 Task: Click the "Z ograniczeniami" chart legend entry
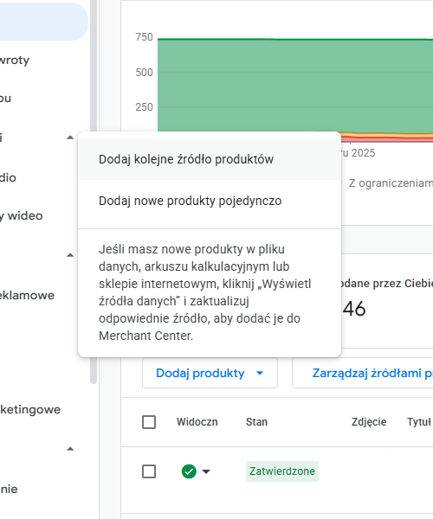[391, 183]
